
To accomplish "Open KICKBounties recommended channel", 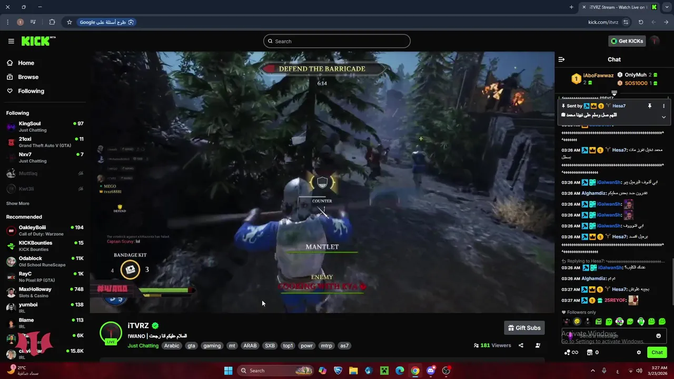I will [x=45, y=246].
